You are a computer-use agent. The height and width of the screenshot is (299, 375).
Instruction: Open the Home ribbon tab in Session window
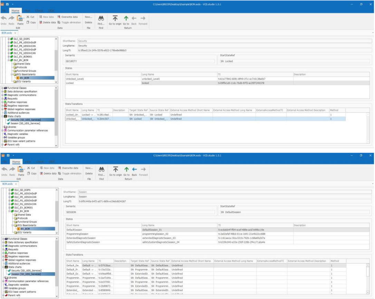(16, 162)
